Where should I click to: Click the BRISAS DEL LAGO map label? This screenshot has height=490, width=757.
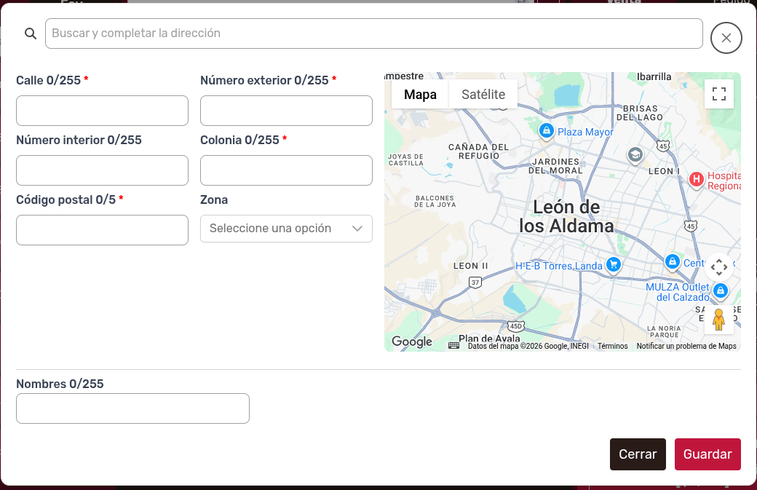coord(640,113)
